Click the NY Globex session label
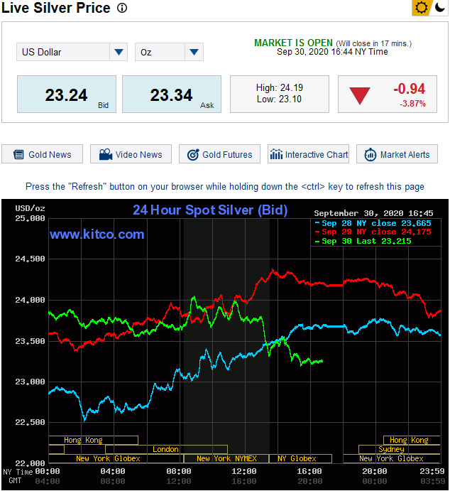450x491 pixels. (x=297, y=458)
